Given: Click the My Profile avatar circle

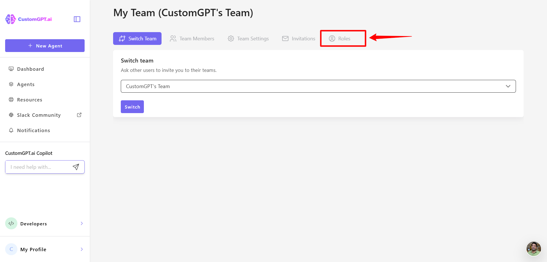Looking at the screenshot, I should pos(11,249).
